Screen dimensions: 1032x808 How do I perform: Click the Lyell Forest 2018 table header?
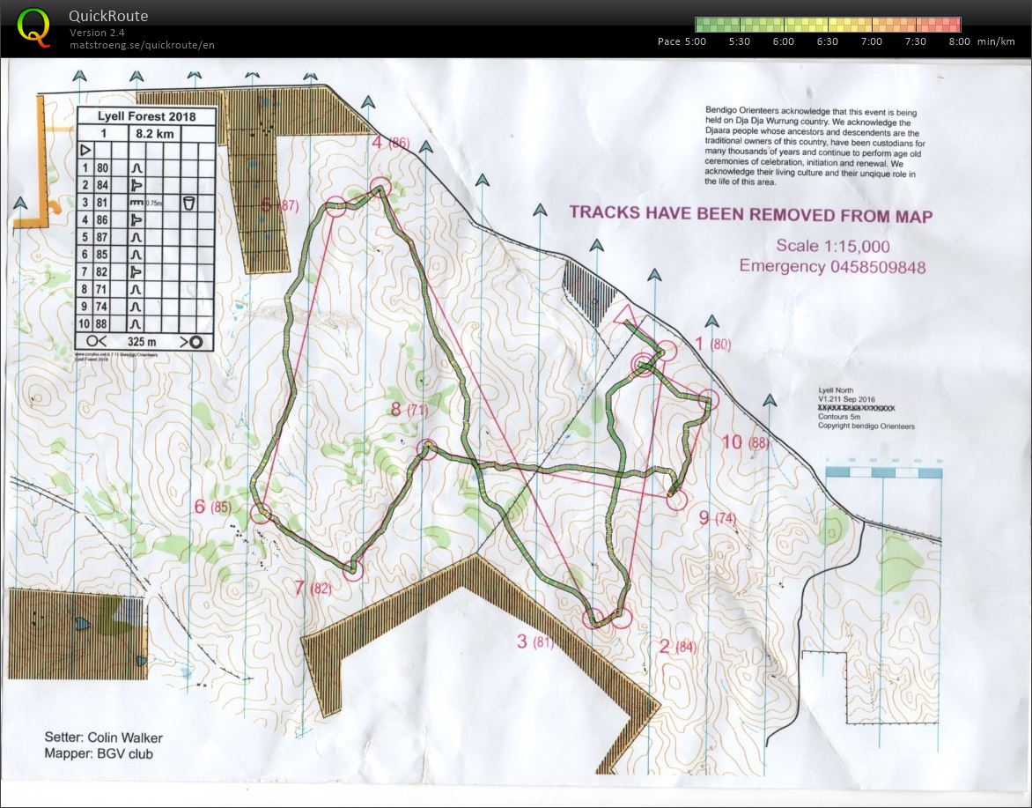[x=145, y=116]
